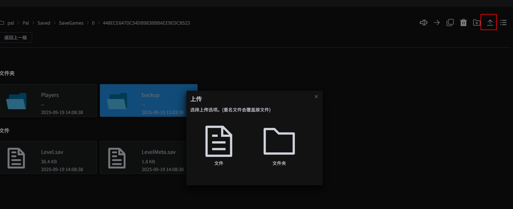Choose 文件夹 upload option icon
Image resolution: width=513 pixels, height=209 pixels.
(279, 141)
